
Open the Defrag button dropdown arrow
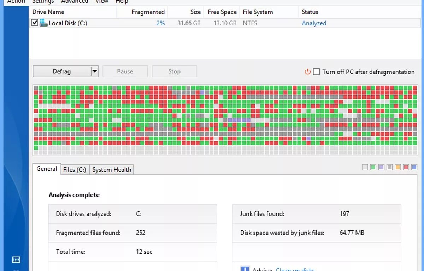coord(94,71)
